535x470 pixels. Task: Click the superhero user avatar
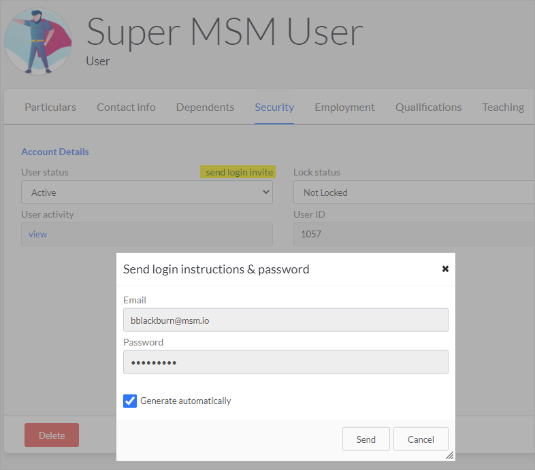pos(38,41)
